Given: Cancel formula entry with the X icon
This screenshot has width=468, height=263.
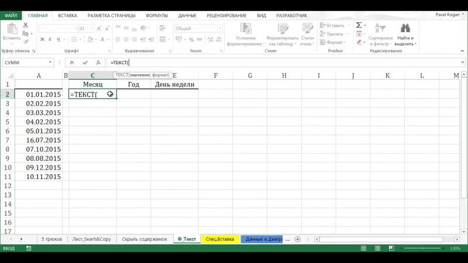Looking at the screenshot, I should [x=72, y=63].
